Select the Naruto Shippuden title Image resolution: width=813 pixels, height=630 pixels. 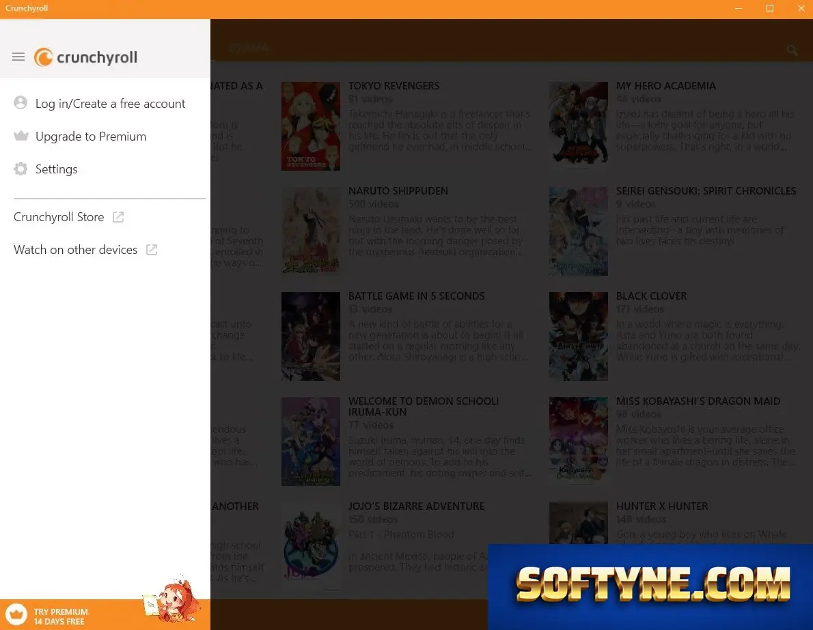398,190
